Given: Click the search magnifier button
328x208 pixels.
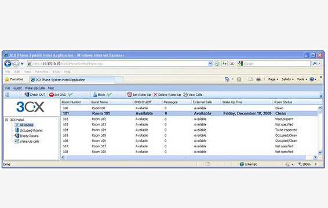Looking at the screenshot, I should 315,64.
